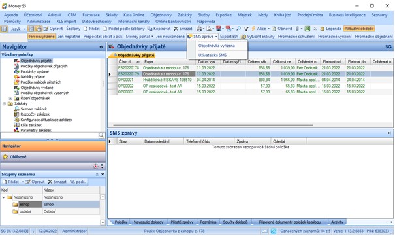Image resolution: width=395 pixels, height=238 pixels.
Task: Switch to Navazující doklady tab
Action: click(x=149, y=222)
